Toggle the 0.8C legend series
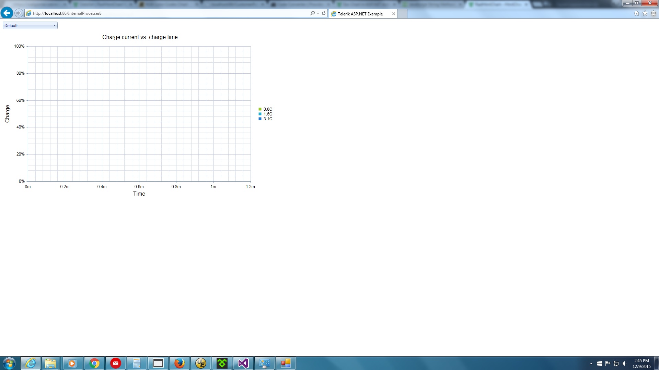The height and width of the screenshot is (370, 659). [267, 109]
